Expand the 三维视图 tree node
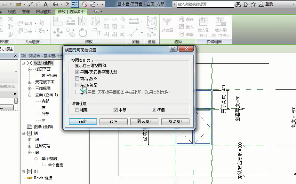 coord(29,88)
